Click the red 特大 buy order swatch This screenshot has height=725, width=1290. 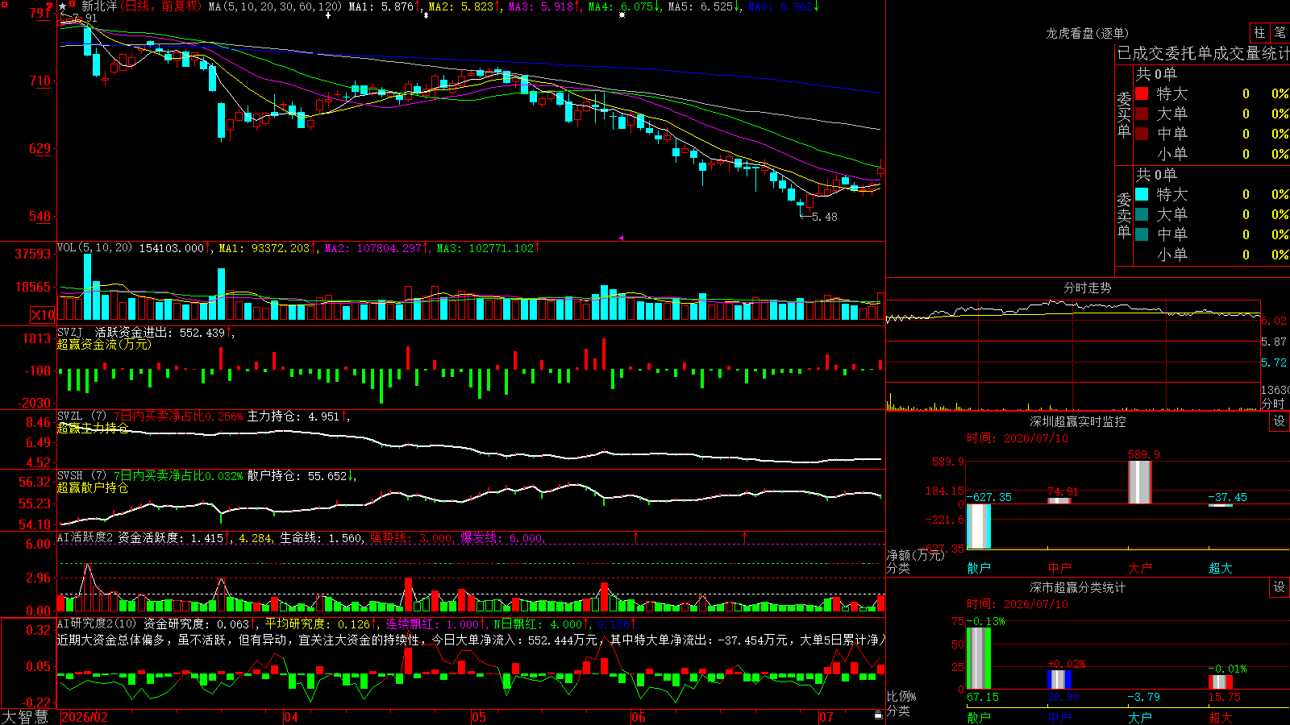pos(1142,93)
